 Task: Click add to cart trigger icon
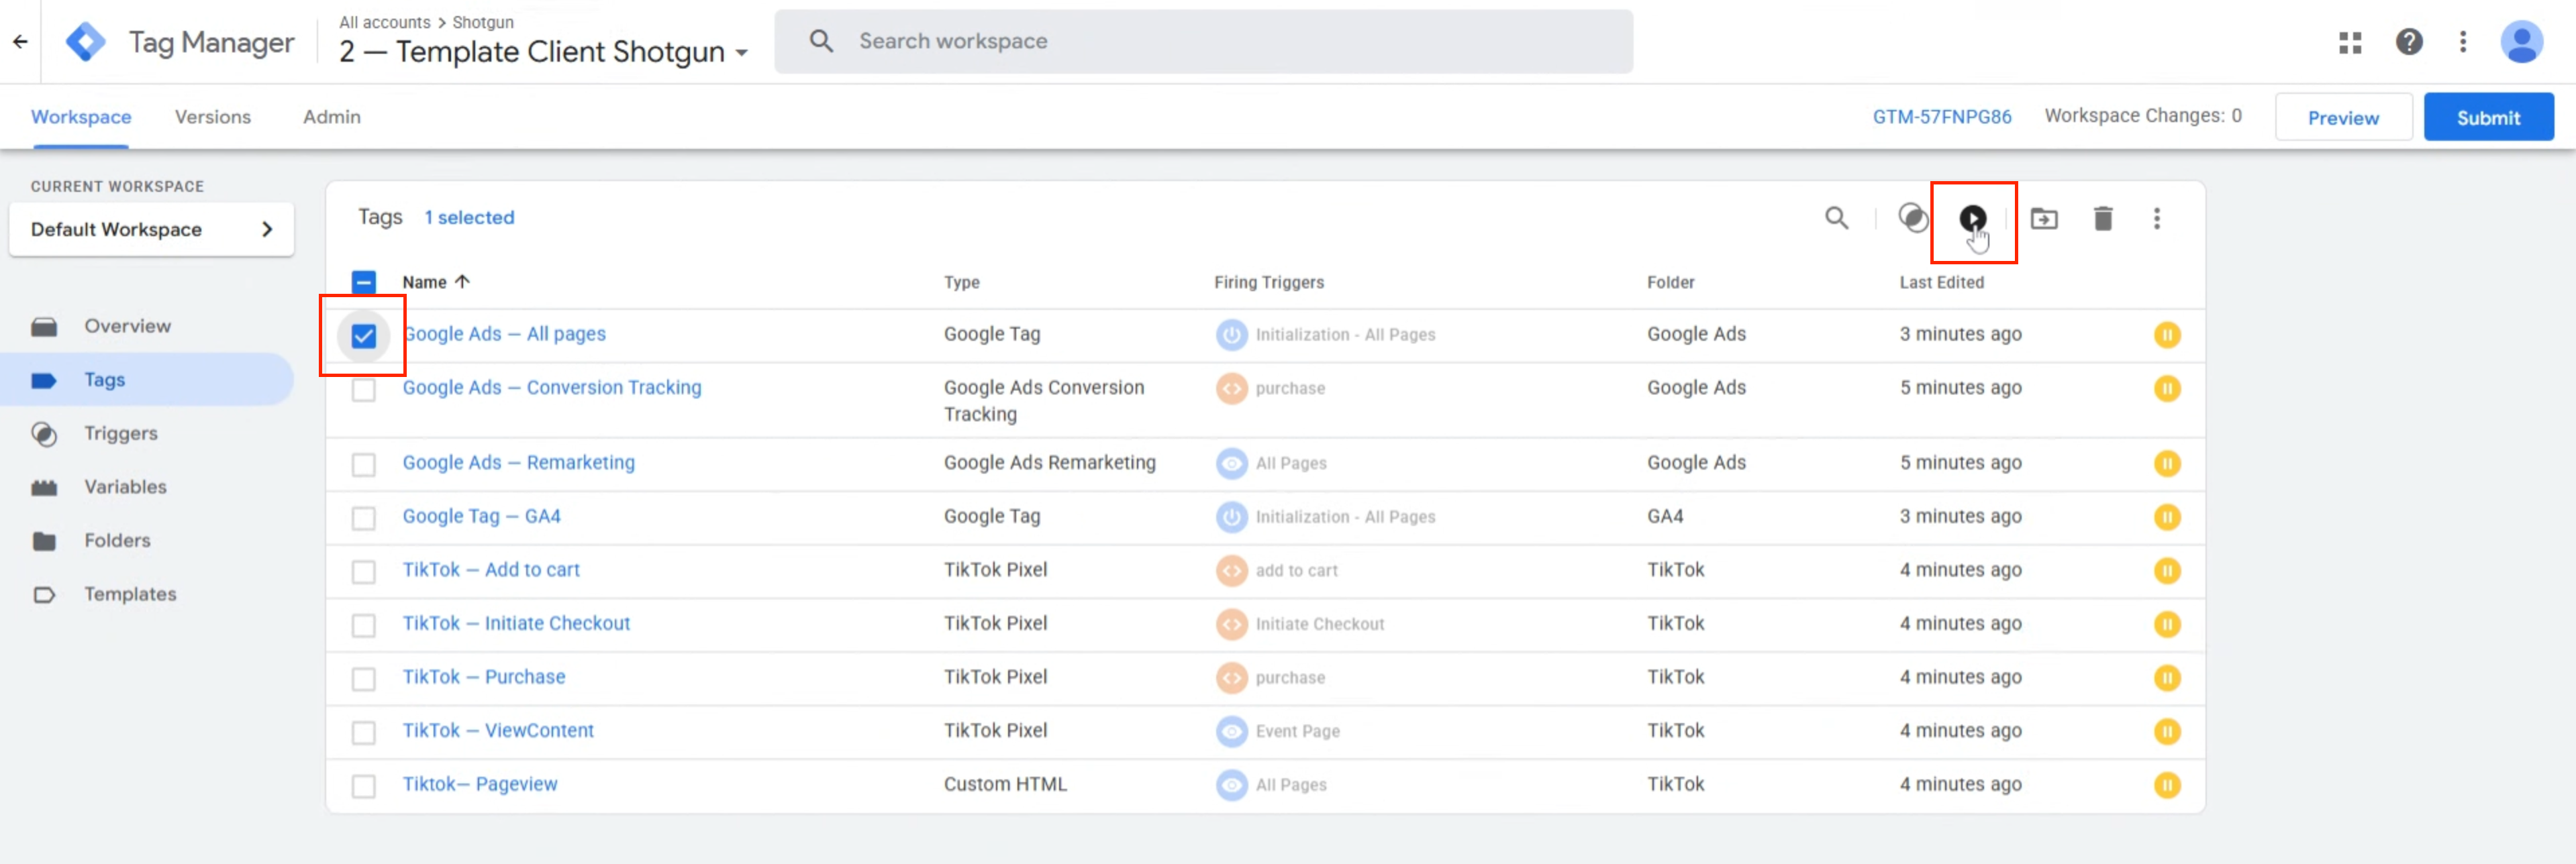point(1231,571)
